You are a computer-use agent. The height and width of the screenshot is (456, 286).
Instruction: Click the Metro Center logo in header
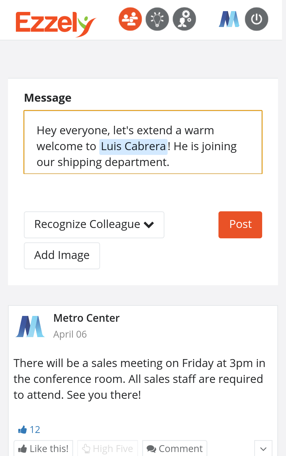point(229,19)
